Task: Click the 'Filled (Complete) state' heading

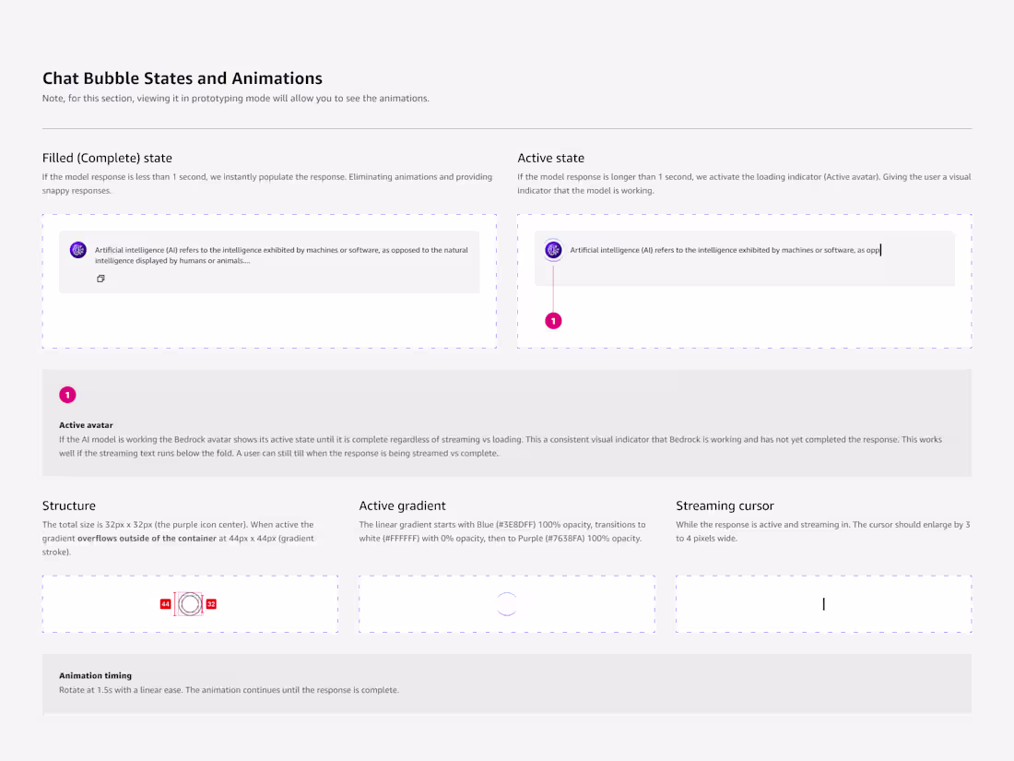Action: click(107, 159)
